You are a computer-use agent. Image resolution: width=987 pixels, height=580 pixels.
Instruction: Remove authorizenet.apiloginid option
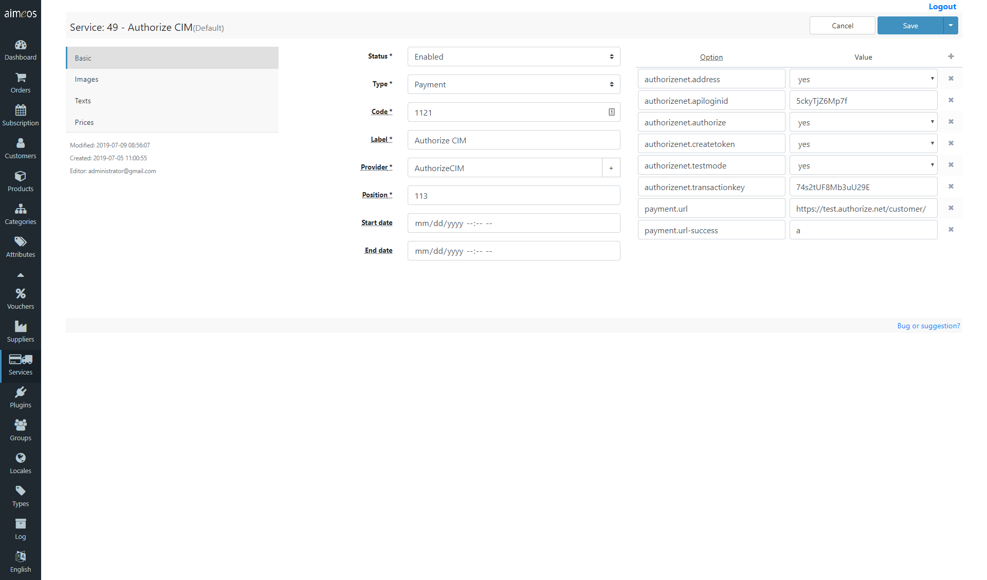click(951, 100)
